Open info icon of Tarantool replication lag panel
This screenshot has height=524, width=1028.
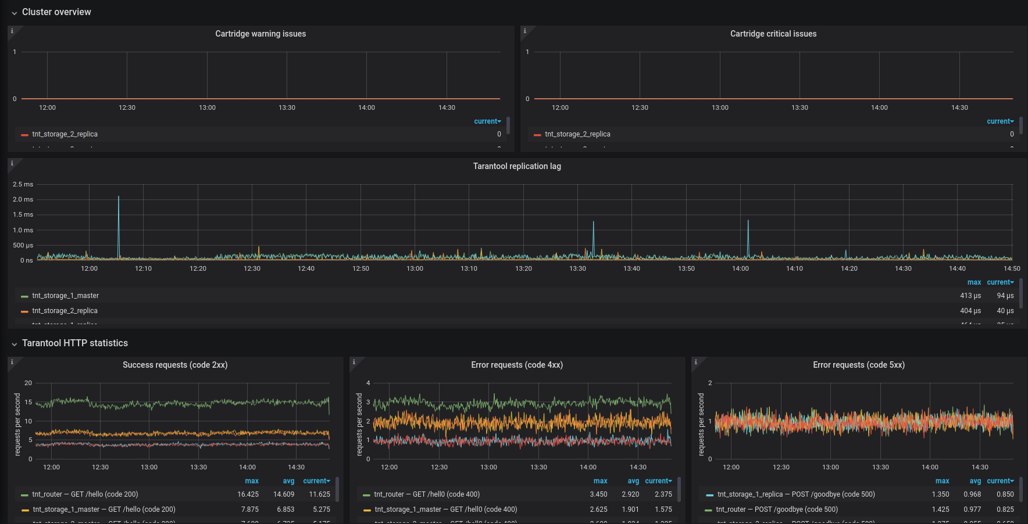coord(12,163)
